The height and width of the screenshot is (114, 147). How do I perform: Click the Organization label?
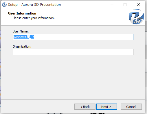coord(22,46)
